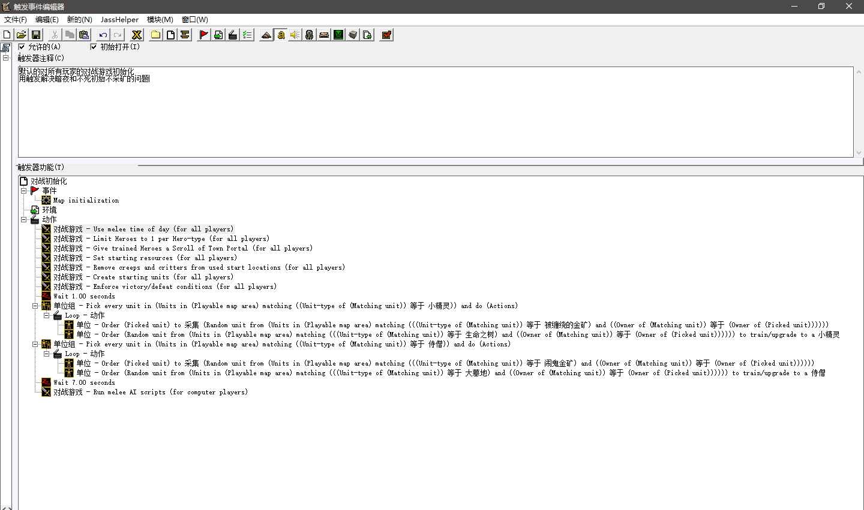Collapse the 动作 tree node
The image size is (864, 510).
point(24,219)
